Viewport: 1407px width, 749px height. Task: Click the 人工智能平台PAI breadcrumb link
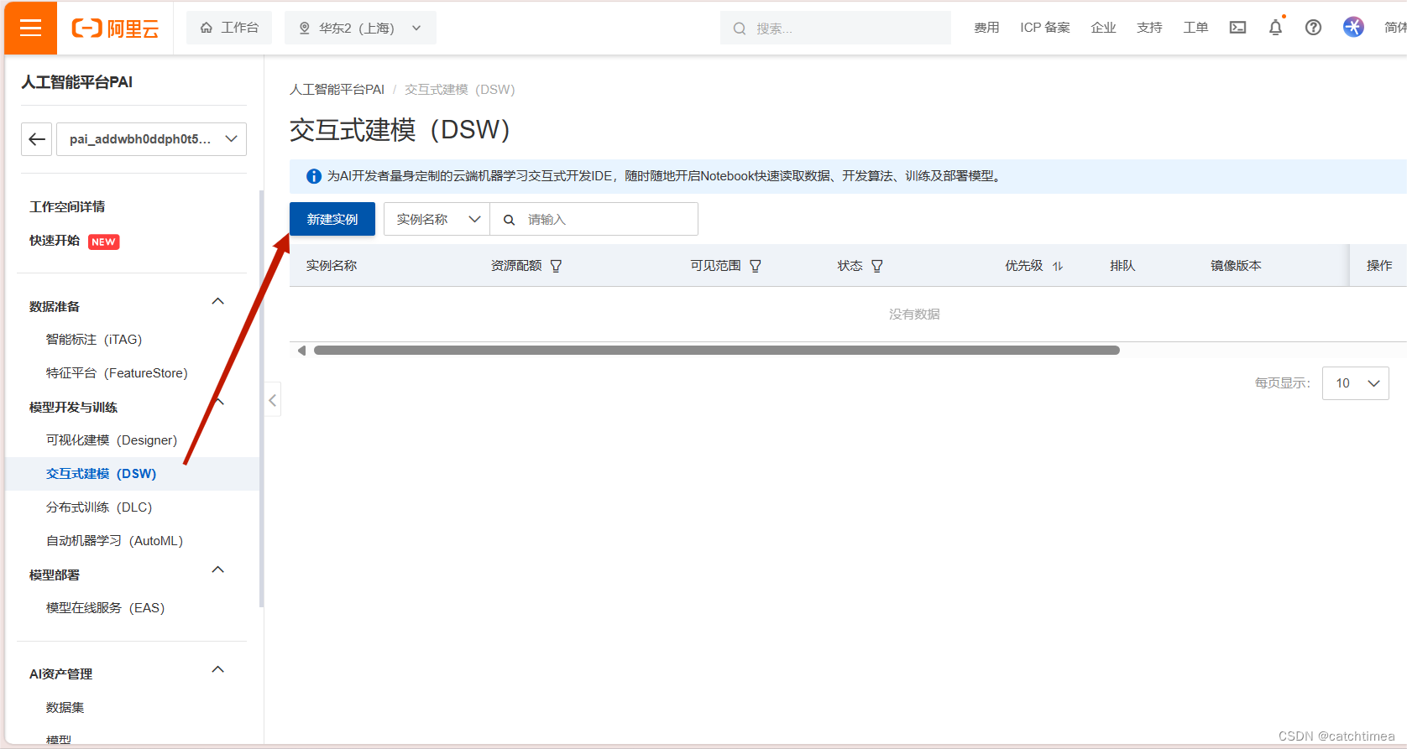(x=337, y=90)
